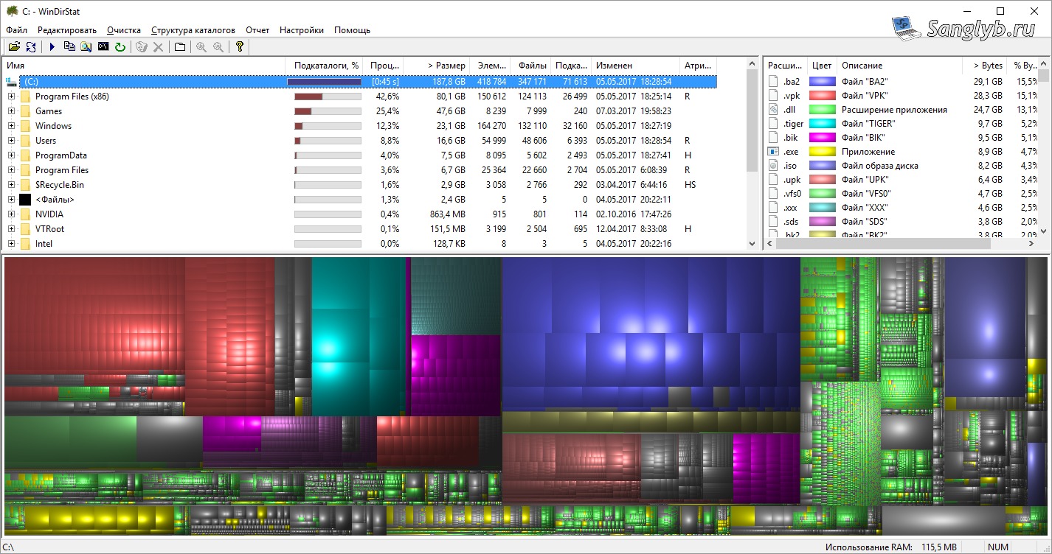Click the blue play arrow toolbar icon
Screen dimensions: 1052x554
(x=52, y=47)
